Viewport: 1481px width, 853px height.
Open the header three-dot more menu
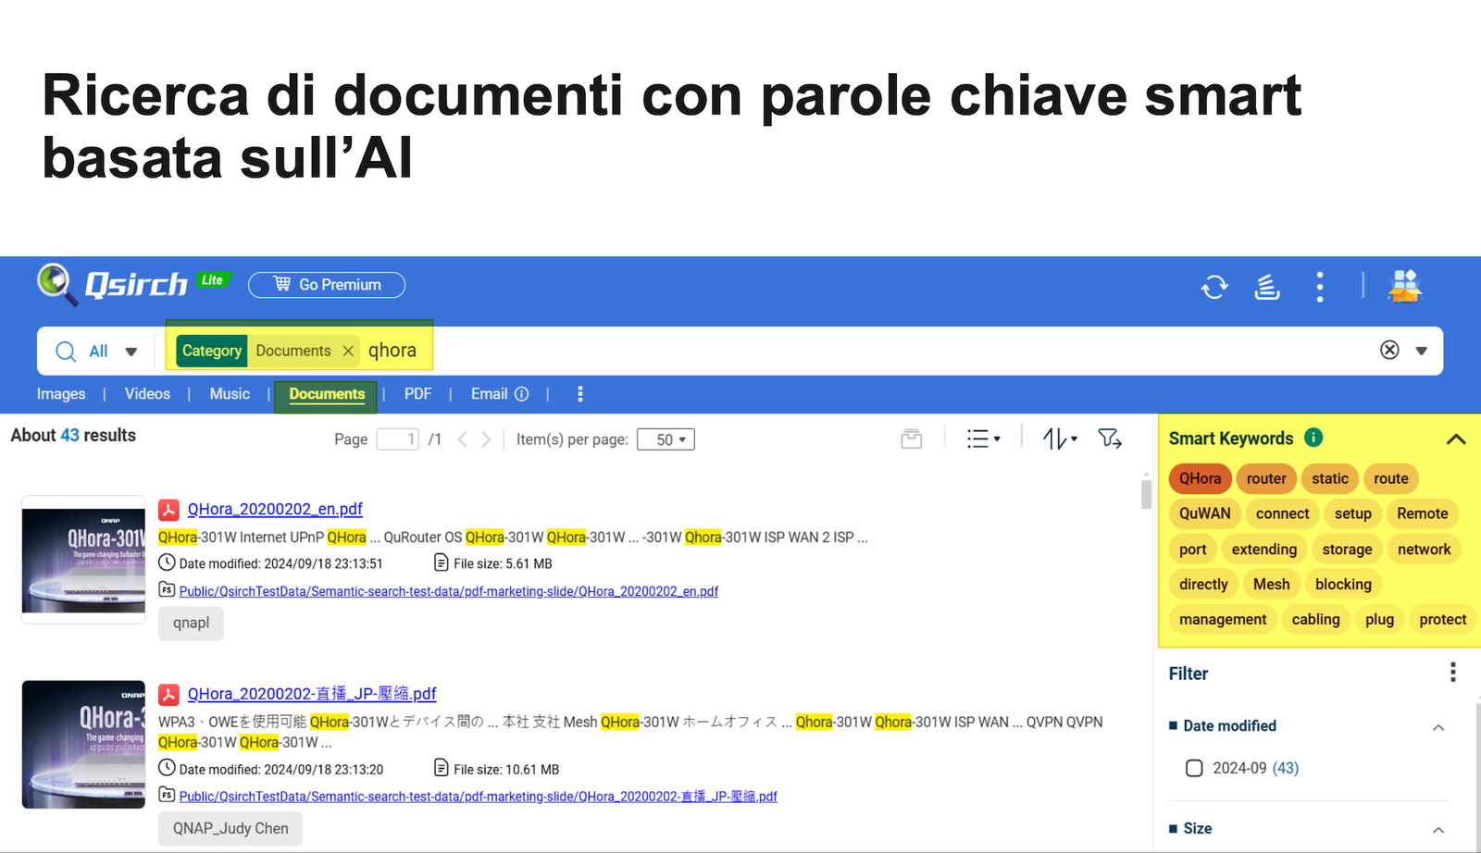pyautogui.click(x=1320, y=287)
